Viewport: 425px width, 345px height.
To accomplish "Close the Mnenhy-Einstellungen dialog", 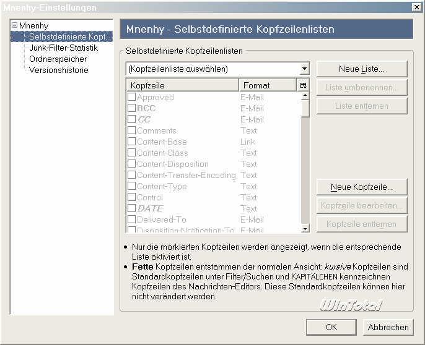I will coord(416,7).
